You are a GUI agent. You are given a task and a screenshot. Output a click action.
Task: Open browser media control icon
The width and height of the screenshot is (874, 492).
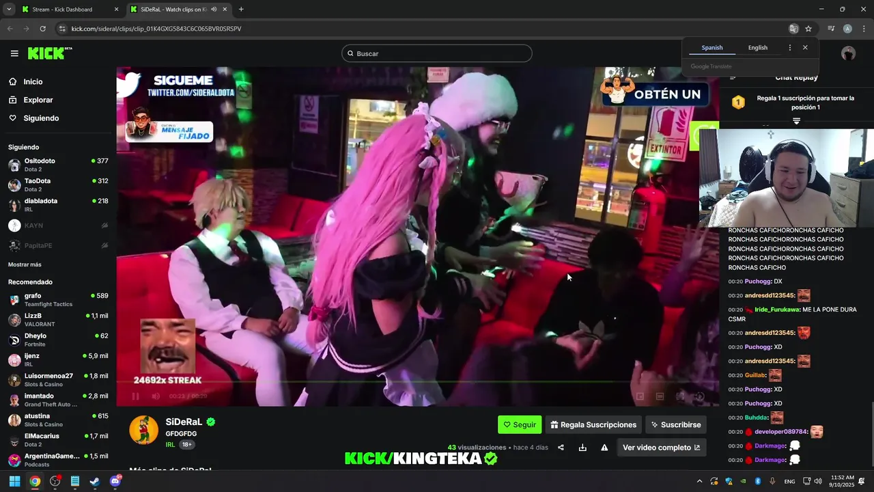pyautogui.click(x=831, y=29)
